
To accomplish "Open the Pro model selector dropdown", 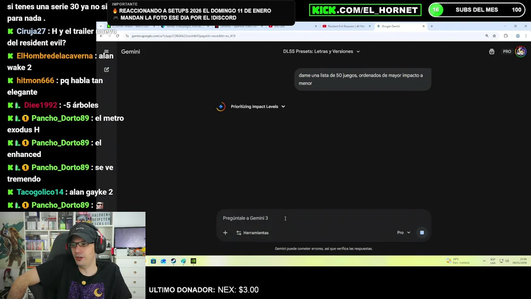I will tap(404, 233).
